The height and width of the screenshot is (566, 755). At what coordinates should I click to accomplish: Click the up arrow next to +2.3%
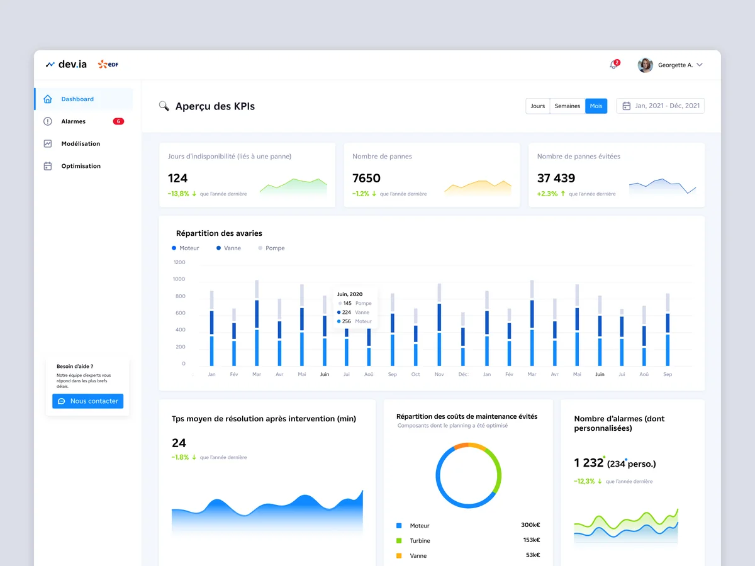coord(563,194)
